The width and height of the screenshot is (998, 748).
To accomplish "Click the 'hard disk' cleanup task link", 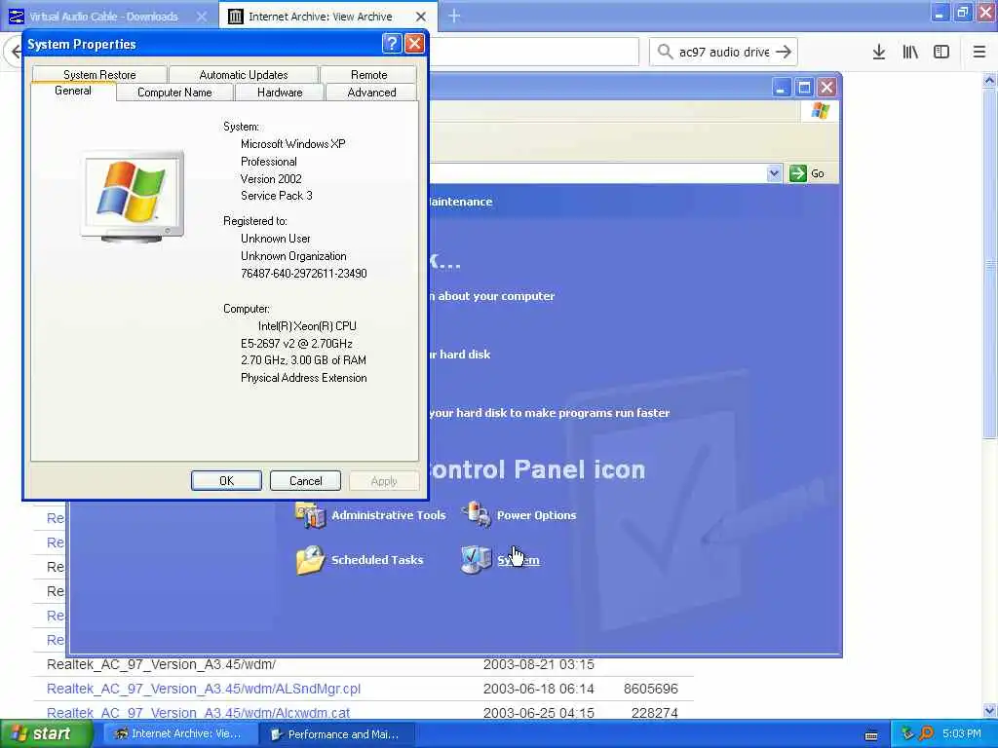I will point(460,355).
